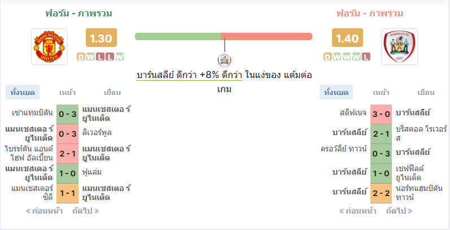Screen dimensions: 450x230
Task: Select 'ทั้งหมด' tab under Manchester United
Action: 23,93
